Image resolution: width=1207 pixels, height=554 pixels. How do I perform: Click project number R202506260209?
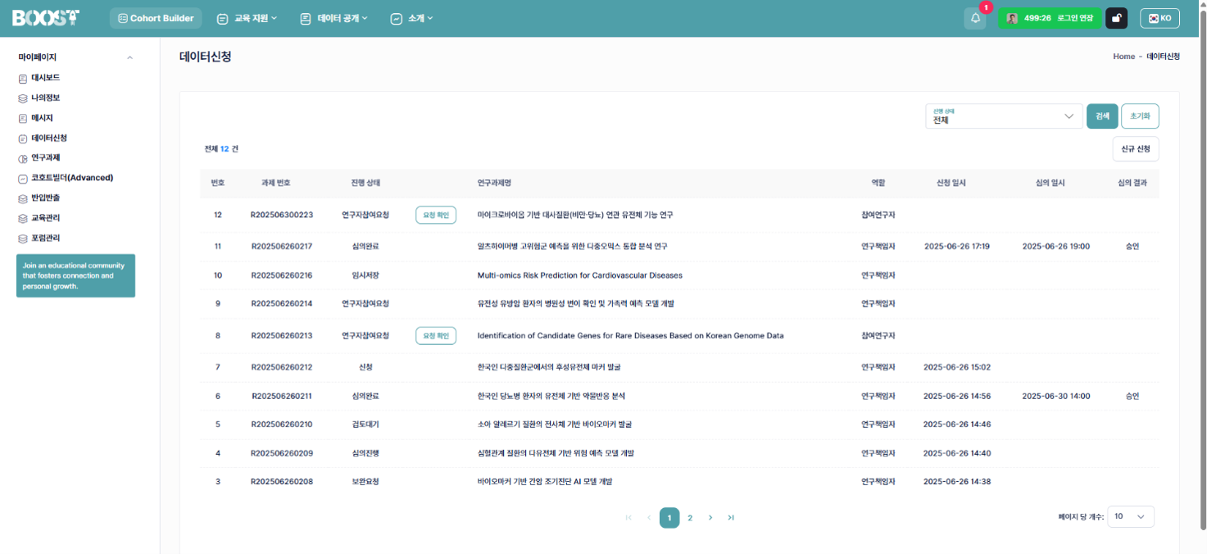click(x=282, y=453)
